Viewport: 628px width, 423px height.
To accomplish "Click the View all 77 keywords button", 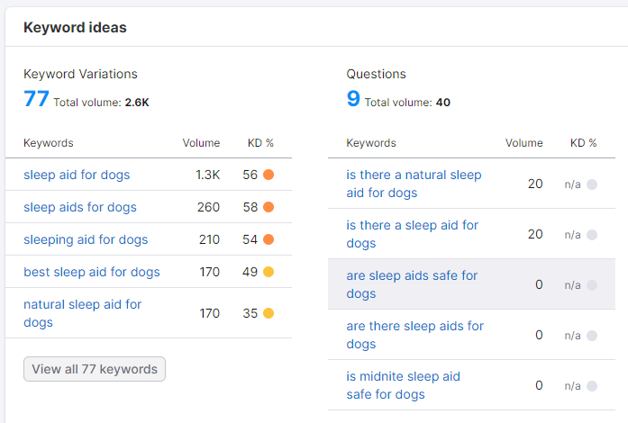I will 95,369.
